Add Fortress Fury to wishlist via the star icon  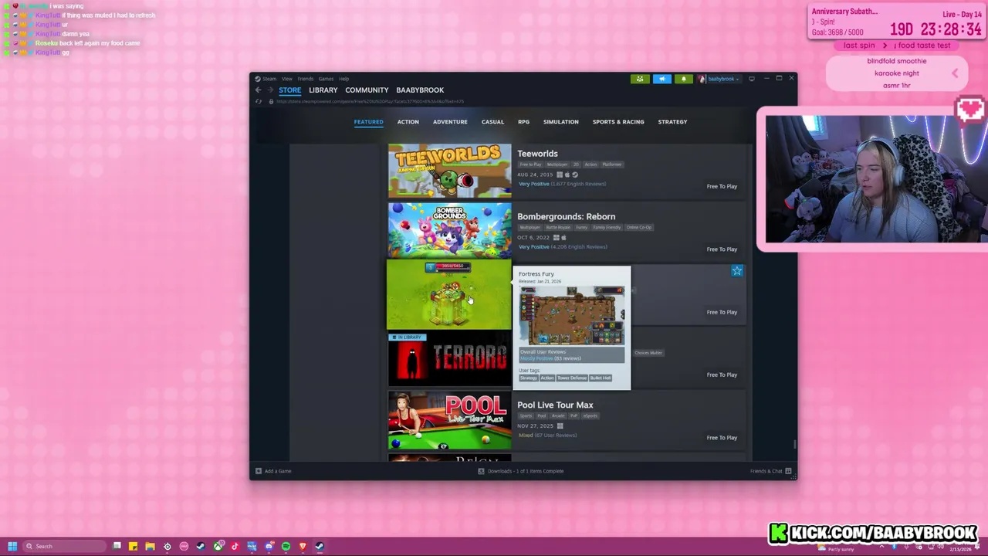(x=737, y=271)
